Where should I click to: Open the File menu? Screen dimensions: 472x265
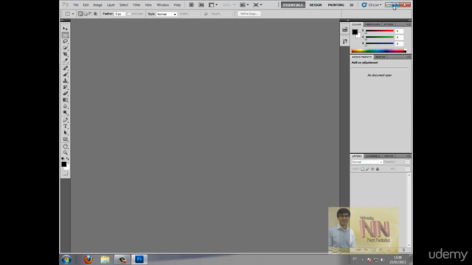76,5
